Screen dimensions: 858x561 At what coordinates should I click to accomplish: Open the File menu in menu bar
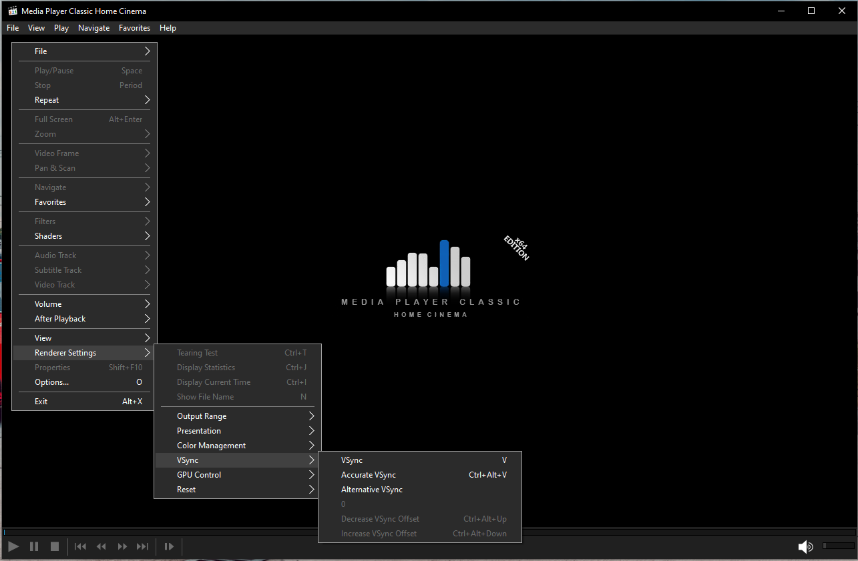point(13,28)
